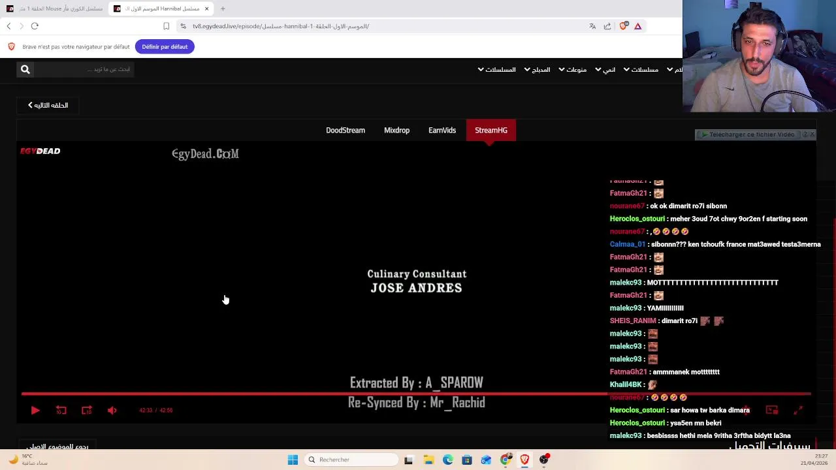Screen dimensions: 836x470
Task: Click the streamer webcam overlay
Action: pyautogui.click(x=759, y=56)
